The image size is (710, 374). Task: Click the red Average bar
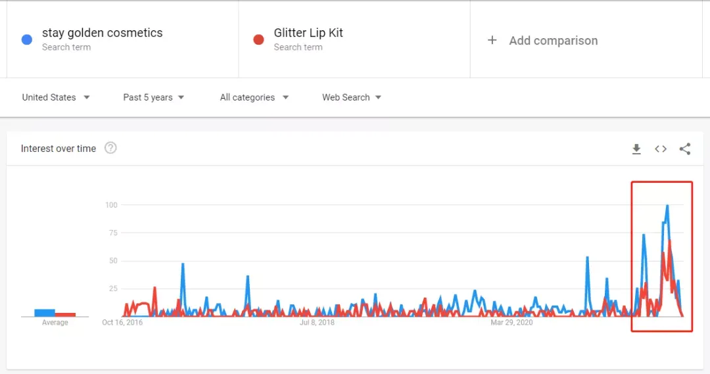65,315
